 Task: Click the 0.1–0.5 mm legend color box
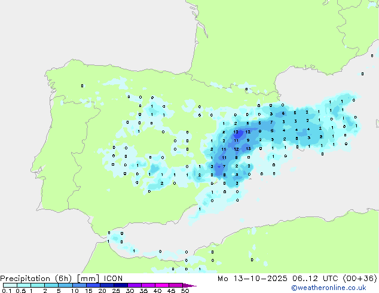tap(10, 285)
